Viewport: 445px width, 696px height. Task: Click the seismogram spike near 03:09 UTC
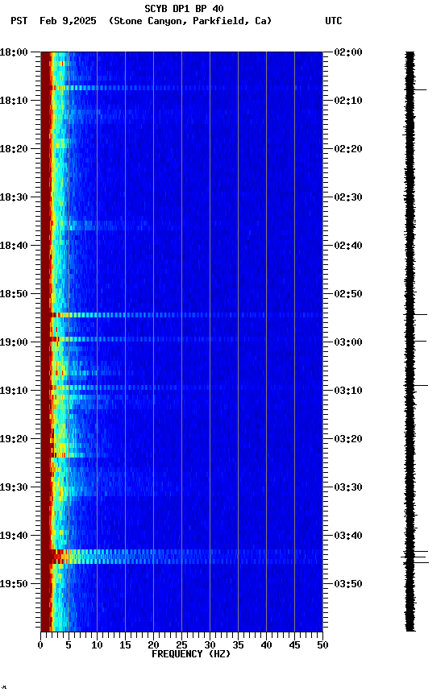[416, 385]
